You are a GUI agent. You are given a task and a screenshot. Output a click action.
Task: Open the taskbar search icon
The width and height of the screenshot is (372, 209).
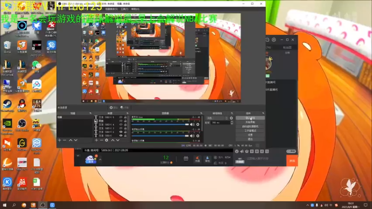click(14, 205)
